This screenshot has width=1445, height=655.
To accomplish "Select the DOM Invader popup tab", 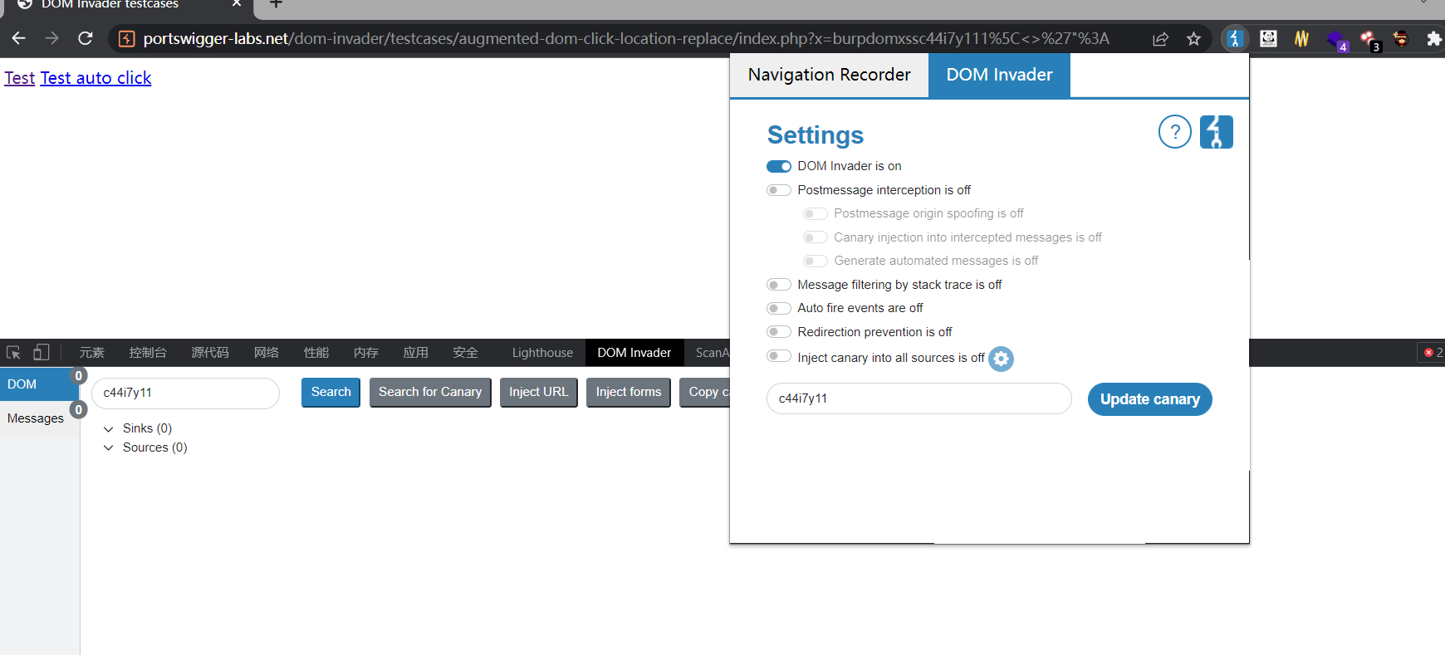I will pyautogui.click(x=999, y=75).
